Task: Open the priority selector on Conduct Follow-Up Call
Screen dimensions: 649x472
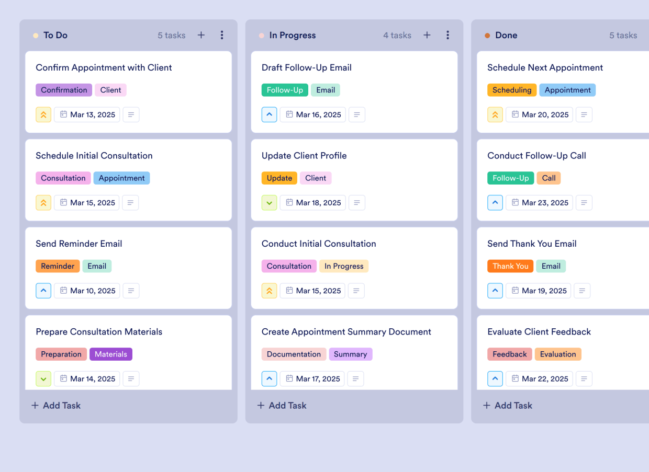Action: coord(495,202)
